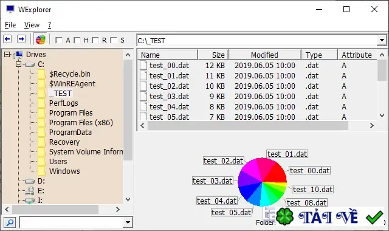Sort by the Attribute column header

click(357, 55)
